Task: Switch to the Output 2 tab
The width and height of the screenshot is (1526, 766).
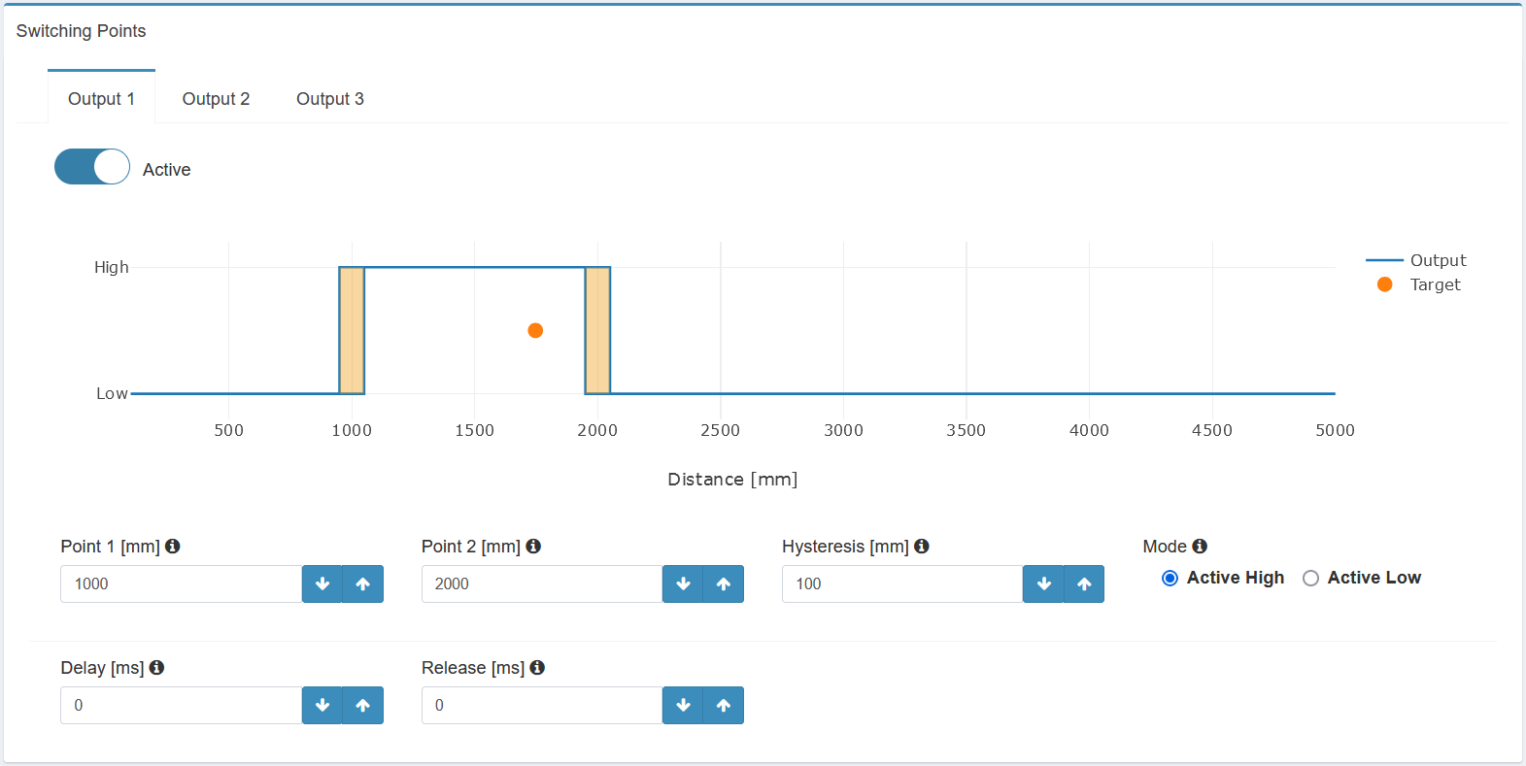Action: click(216, 99)
